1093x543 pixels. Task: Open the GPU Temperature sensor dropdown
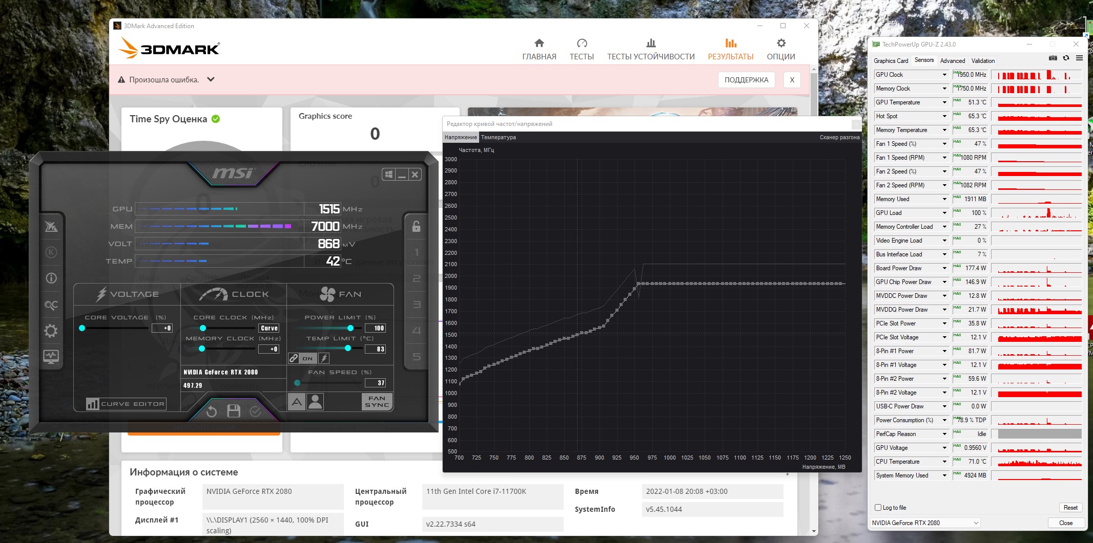point(944,102)
